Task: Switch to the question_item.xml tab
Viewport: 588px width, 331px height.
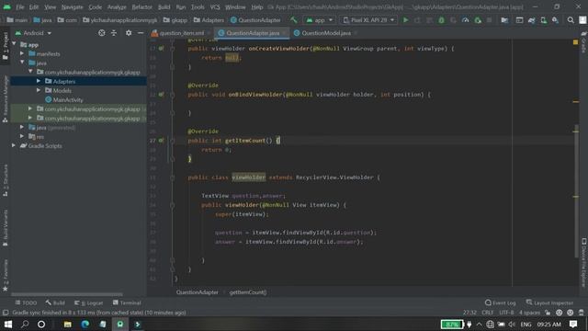Action: click(x=181, y=33)
